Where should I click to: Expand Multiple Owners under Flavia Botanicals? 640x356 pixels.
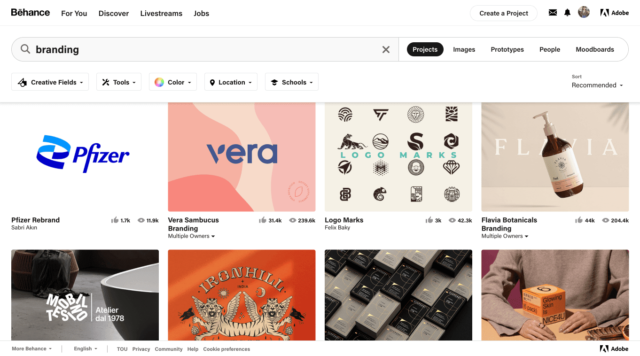[505, 236]
